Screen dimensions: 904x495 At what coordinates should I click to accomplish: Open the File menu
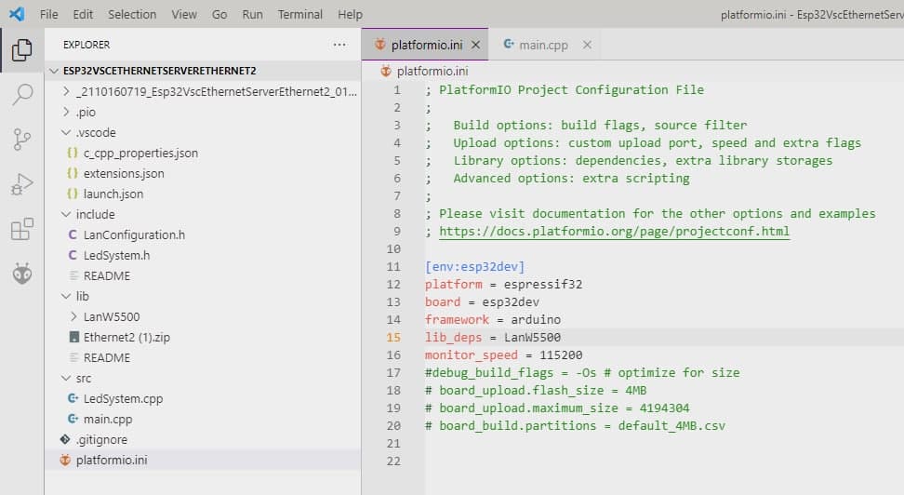click(x=49, y=15)
